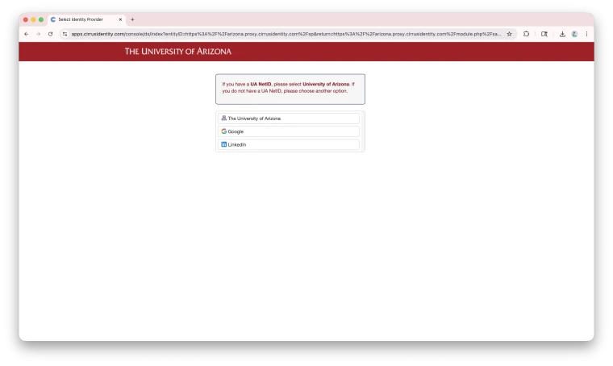
Task: Click the red macOS close window button
Action: pyautogui.click(x=26, y=19)
